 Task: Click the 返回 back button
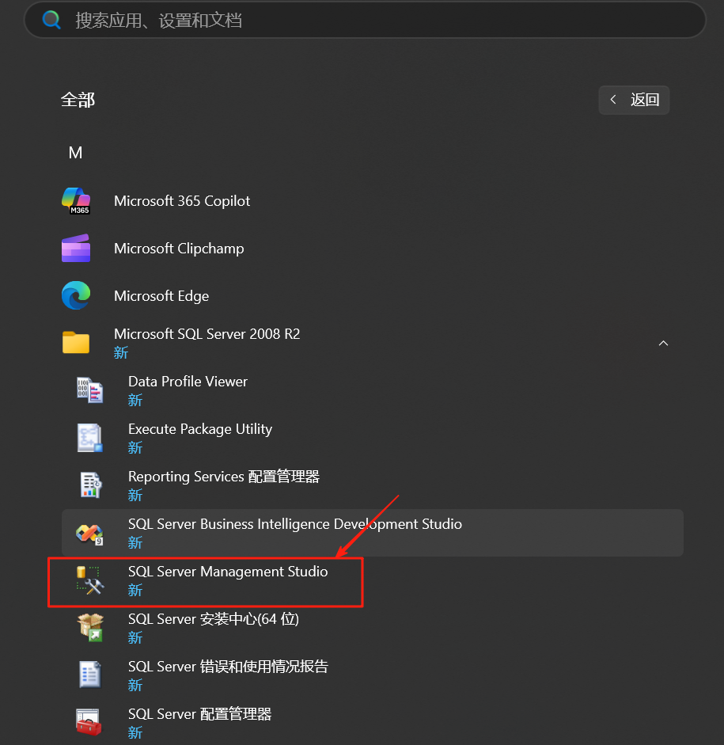(x=634, y=100)
